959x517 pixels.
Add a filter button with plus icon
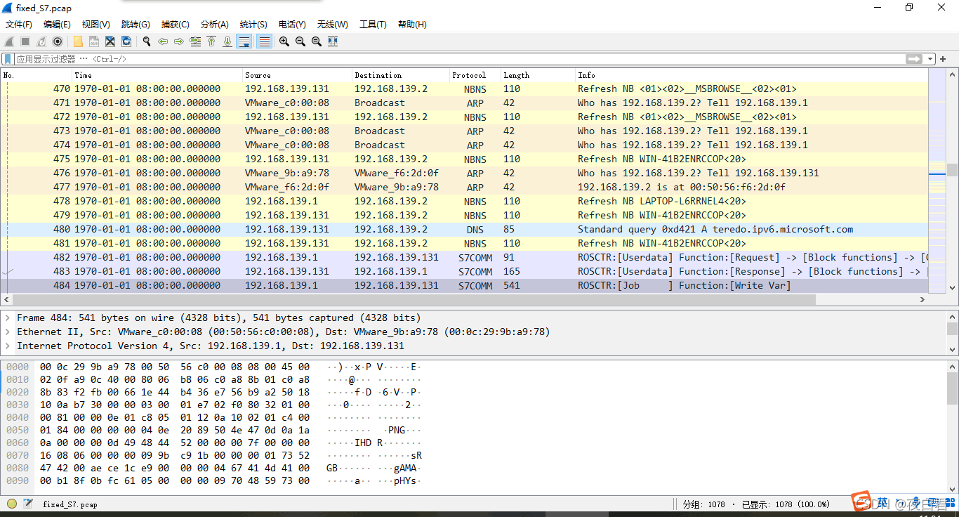point(943,59)
